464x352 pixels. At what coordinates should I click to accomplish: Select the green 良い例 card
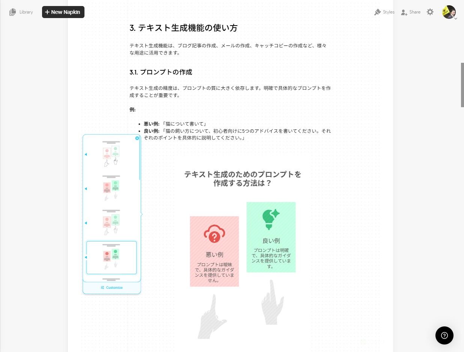click(x=271, y=237)
